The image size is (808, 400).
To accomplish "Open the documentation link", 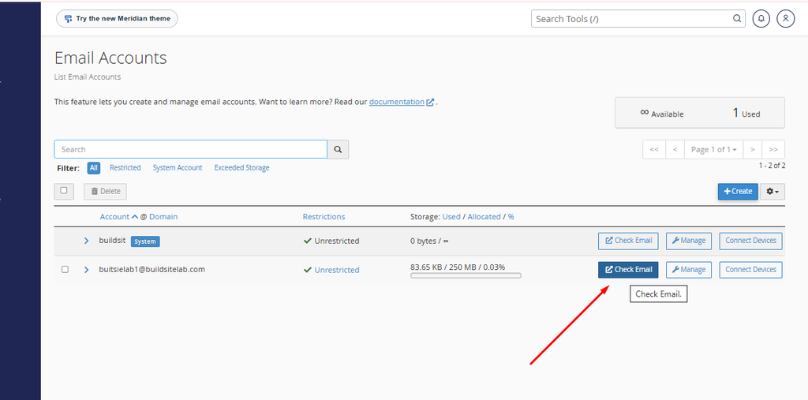I will coord(402,102).
